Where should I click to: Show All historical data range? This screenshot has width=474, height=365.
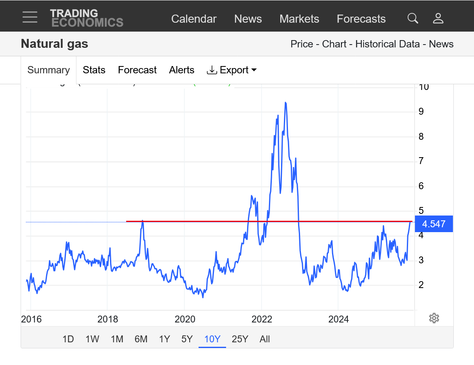(x=265, y=339)
